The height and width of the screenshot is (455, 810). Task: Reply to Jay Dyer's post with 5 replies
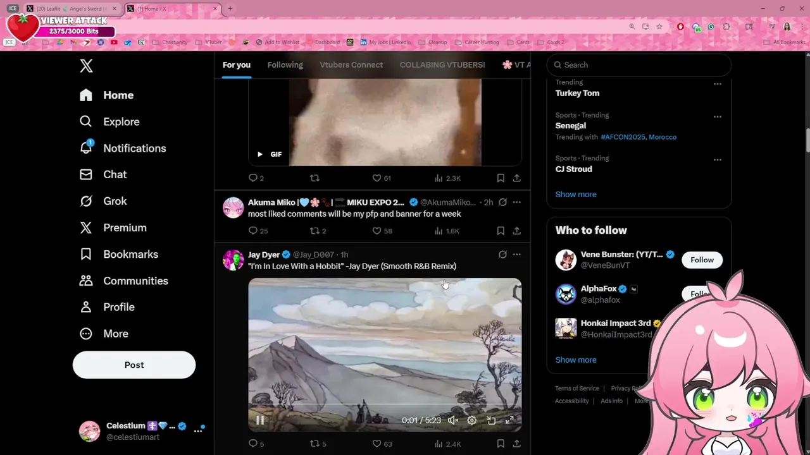256,444
